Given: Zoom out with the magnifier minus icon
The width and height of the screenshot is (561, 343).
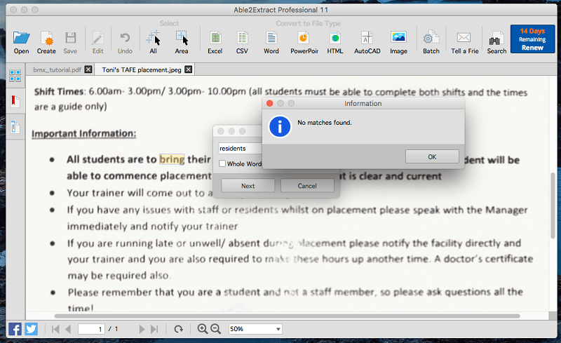Looking at the screenshot, I should [215, 329].
